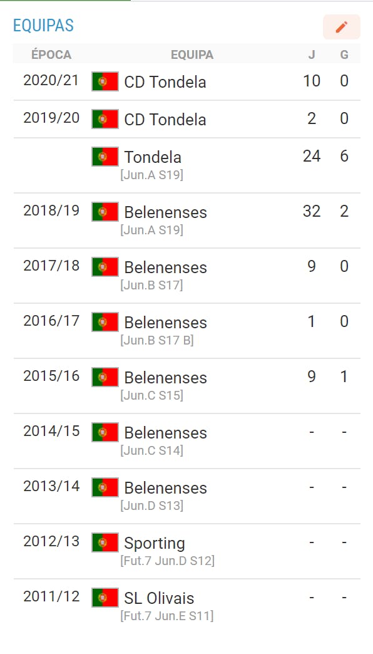Open Tondela Jun.A S19 team link

pyautogui.click(x=153, y=157)
